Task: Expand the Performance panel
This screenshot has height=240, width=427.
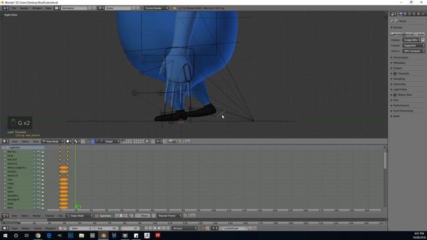Action: point(401,105)
